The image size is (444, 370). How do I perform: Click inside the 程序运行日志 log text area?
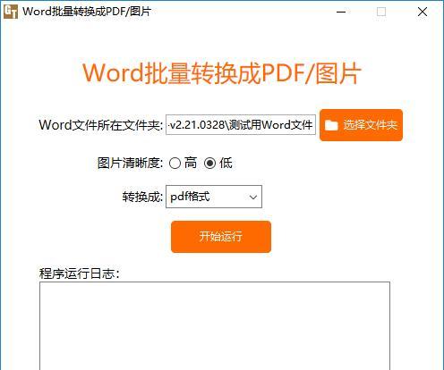tap(215, 326)
